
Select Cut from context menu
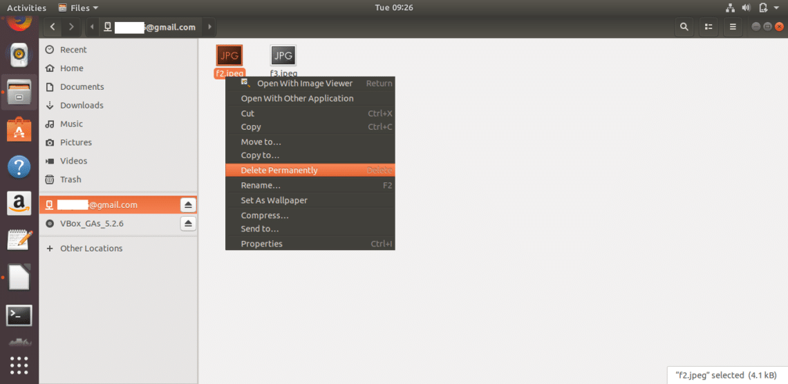pyautogui.click(x=310, y=113)
